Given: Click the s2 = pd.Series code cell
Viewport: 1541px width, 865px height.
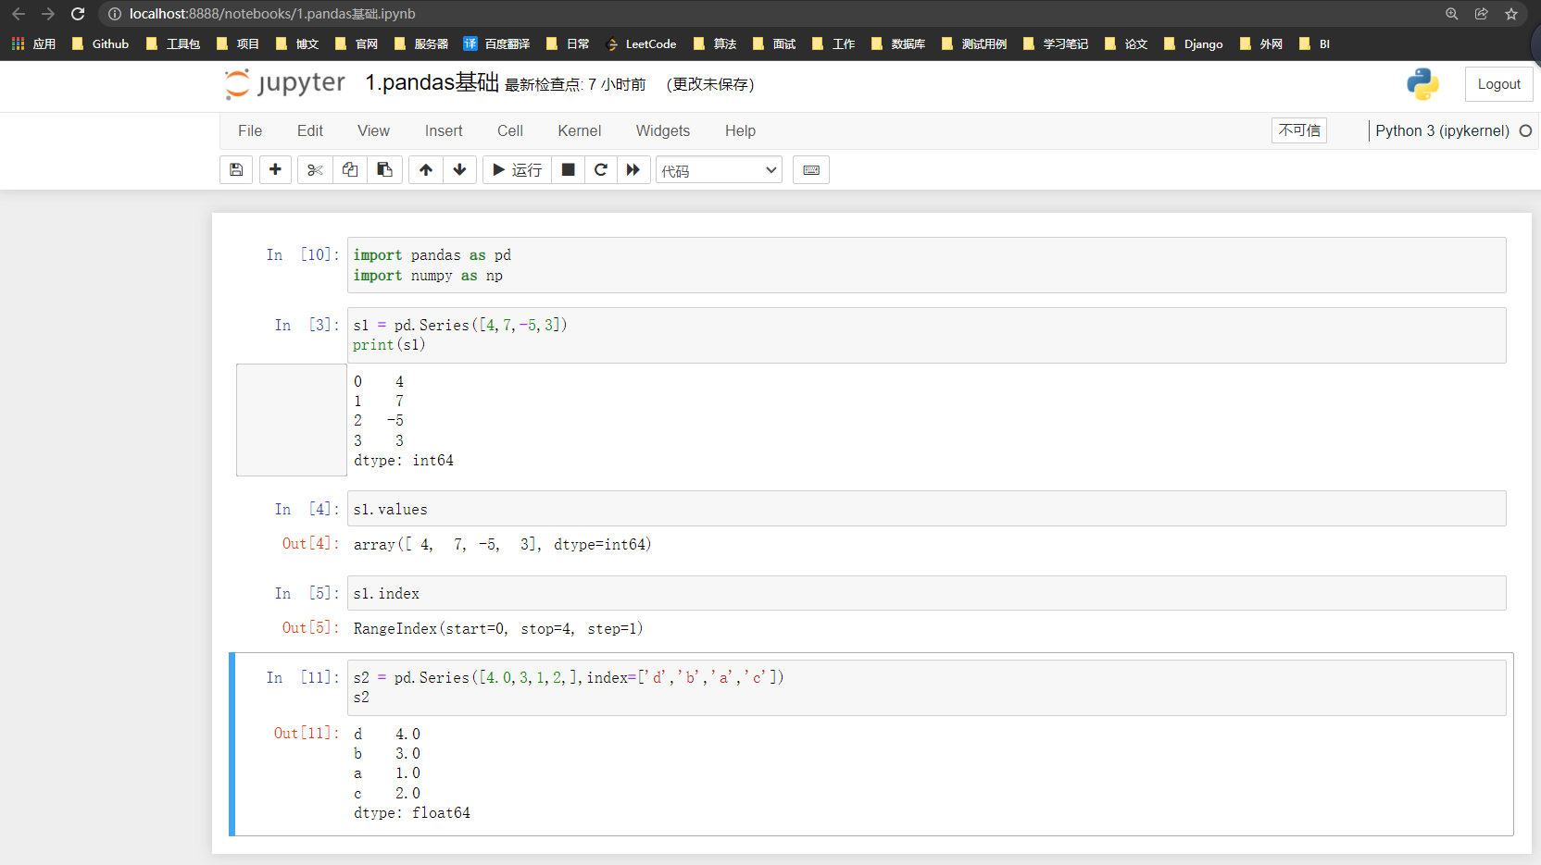Looking at the screenshot, I should 926,687.
